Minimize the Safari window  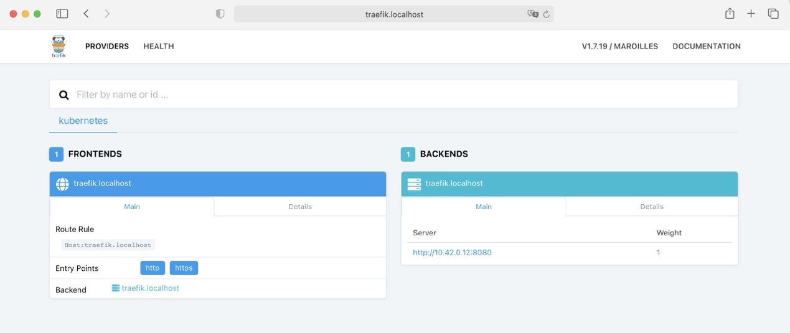(x=26, y=14)
